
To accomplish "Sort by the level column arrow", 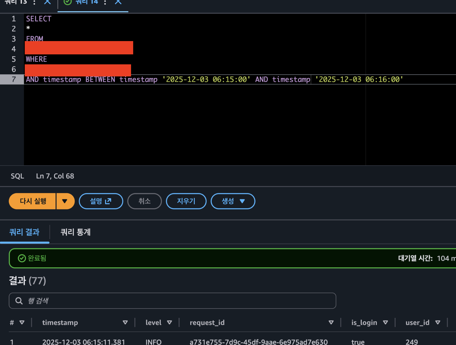I will [169, 323].
